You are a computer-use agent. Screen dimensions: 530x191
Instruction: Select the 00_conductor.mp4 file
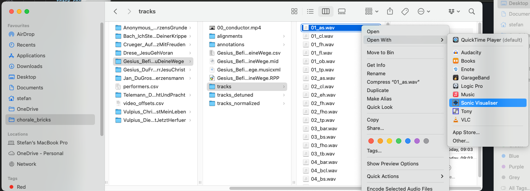click(239, 28)
